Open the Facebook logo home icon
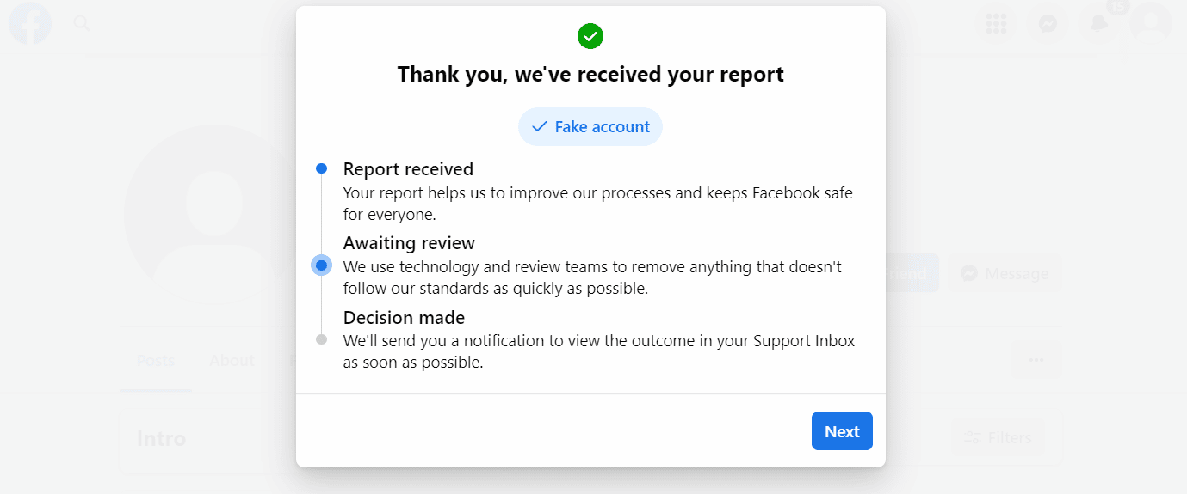The width and height of the screenshot is (1187, 494). (x=30, y=23)
